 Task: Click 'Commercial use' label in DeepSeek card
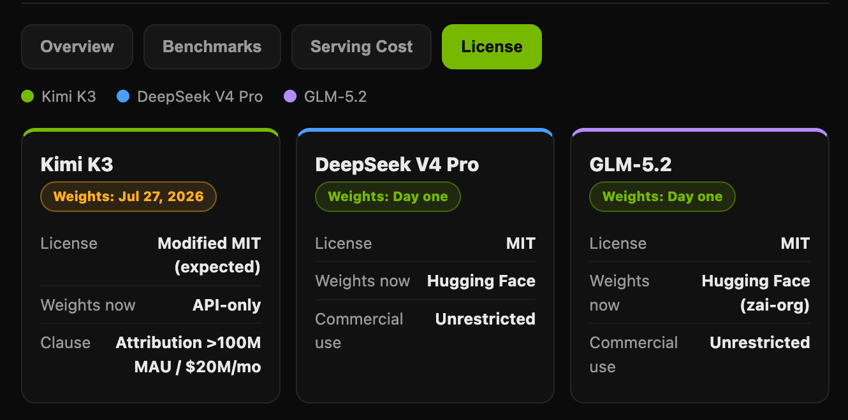[x=360, y=331]
